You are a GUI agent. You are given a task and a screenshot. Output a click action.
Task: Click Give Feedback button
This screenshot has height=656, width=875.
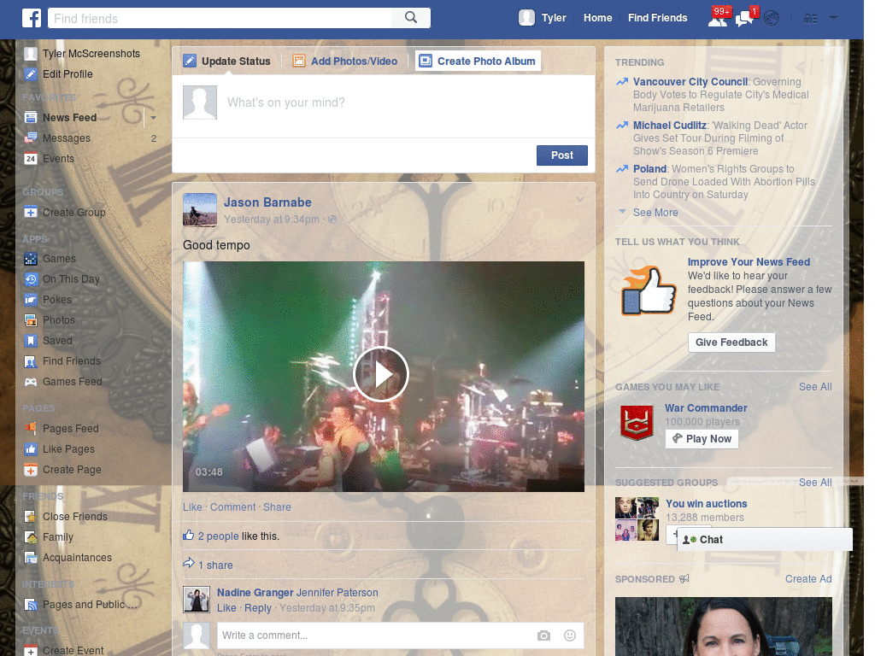731,343
